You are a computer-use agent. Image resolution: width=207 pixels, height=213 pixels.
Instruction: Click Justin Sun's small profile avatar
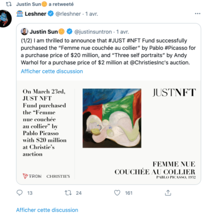(24, 32)
